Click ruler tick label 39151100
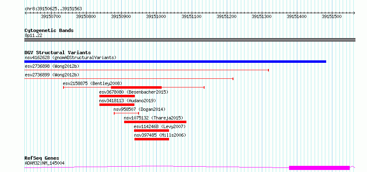367x172 pixels. point(191,16)
